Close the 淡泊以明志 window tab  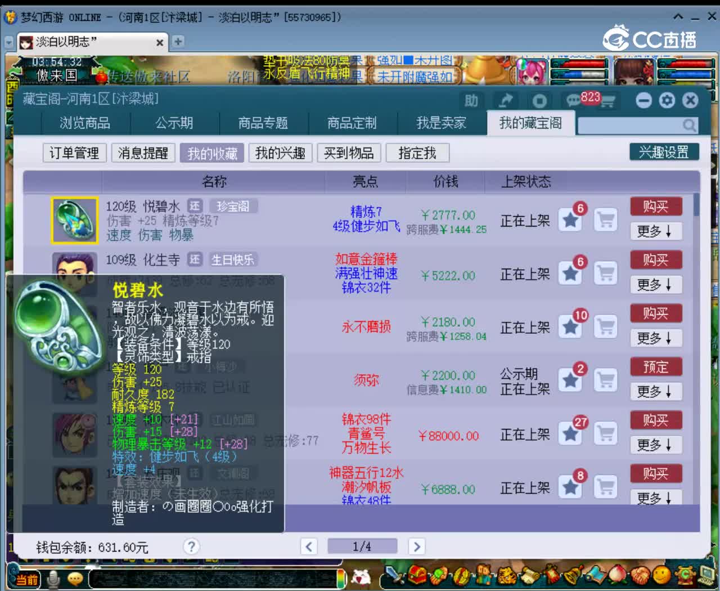[160, 43]
